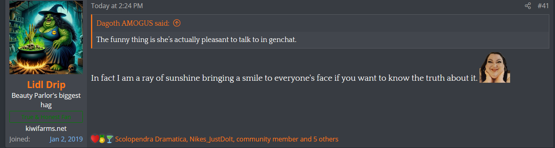Open the #41 post permalink
The height and width of the screenshot is (148, 555).
point(543,6)
